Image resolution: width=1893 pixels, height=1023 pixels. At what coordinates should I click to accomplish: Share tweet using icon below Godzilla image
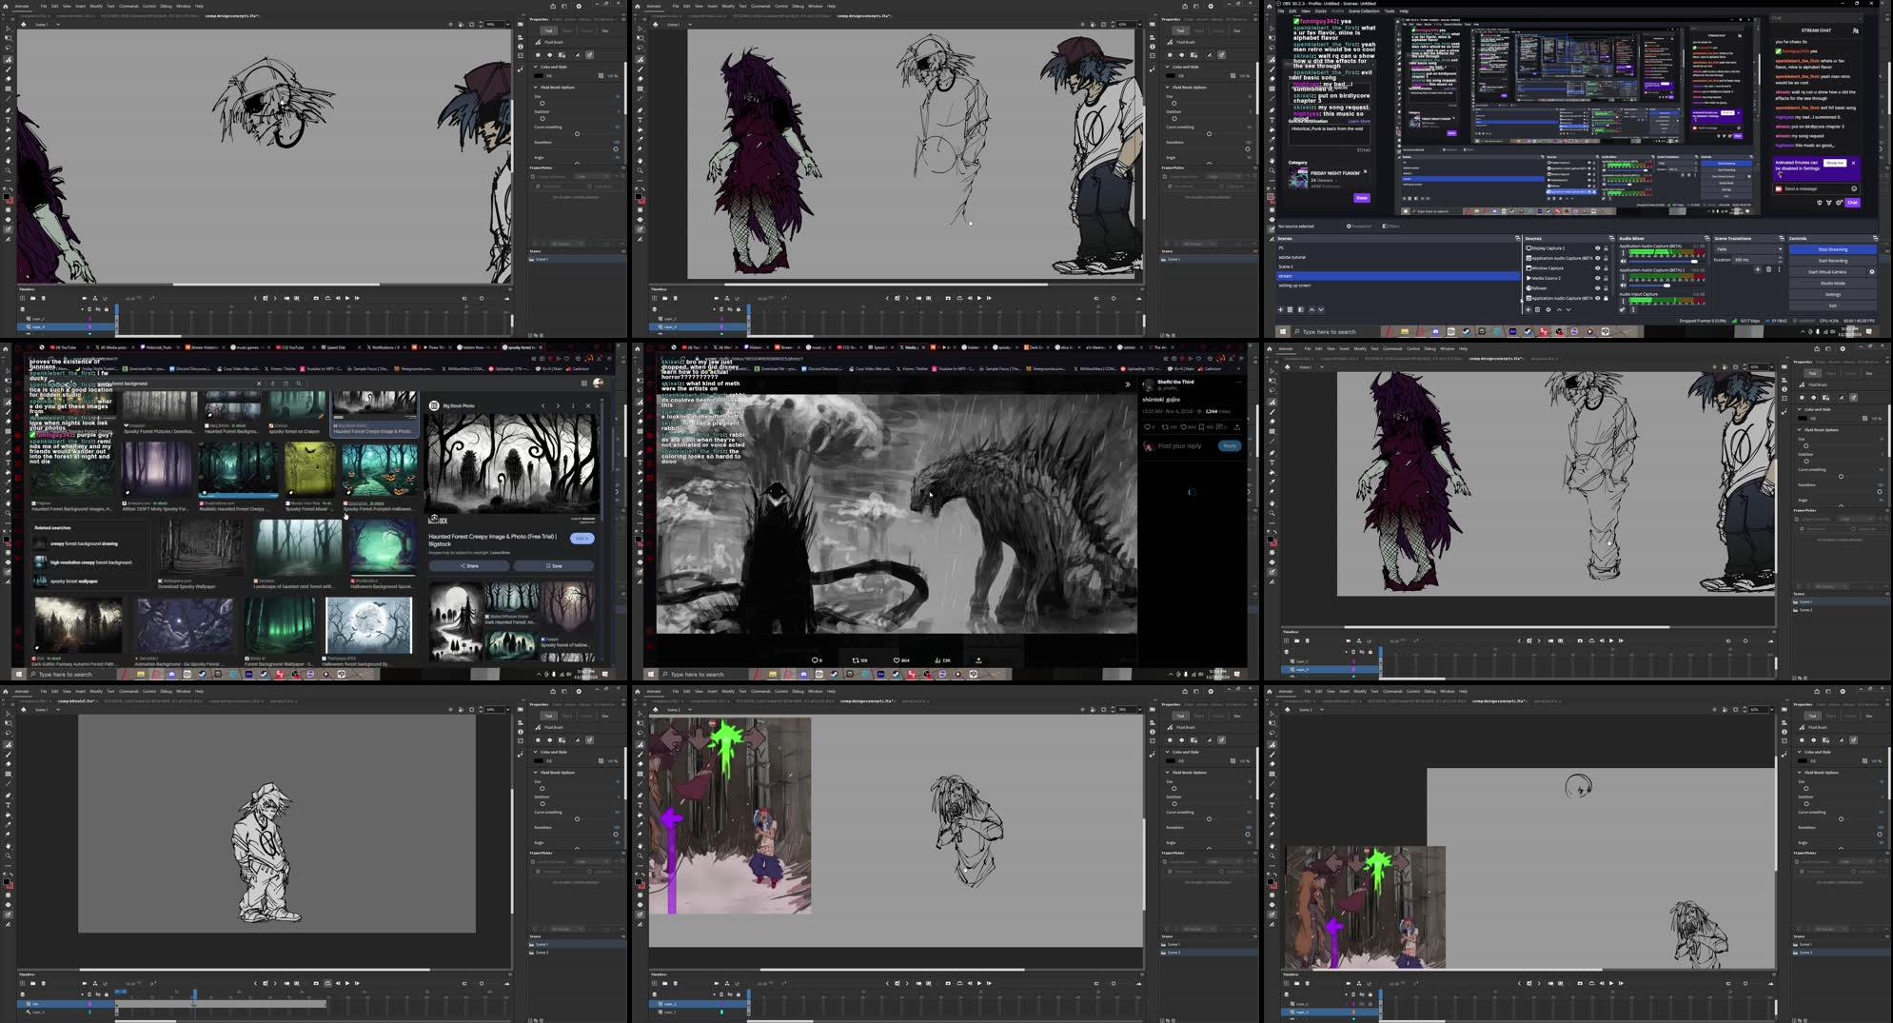coord(978,660)
